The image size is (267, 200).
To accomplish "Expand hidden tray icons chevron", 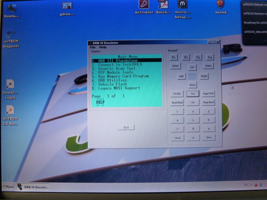I will [251, 185].
